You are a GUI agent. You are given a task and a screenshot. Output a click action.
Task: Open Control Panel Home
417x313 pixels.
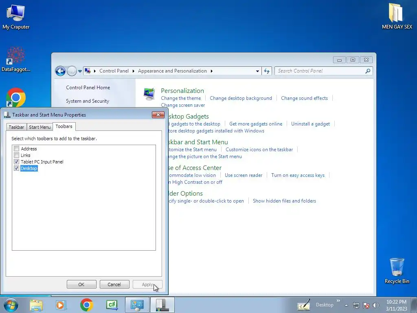point(88,87)
